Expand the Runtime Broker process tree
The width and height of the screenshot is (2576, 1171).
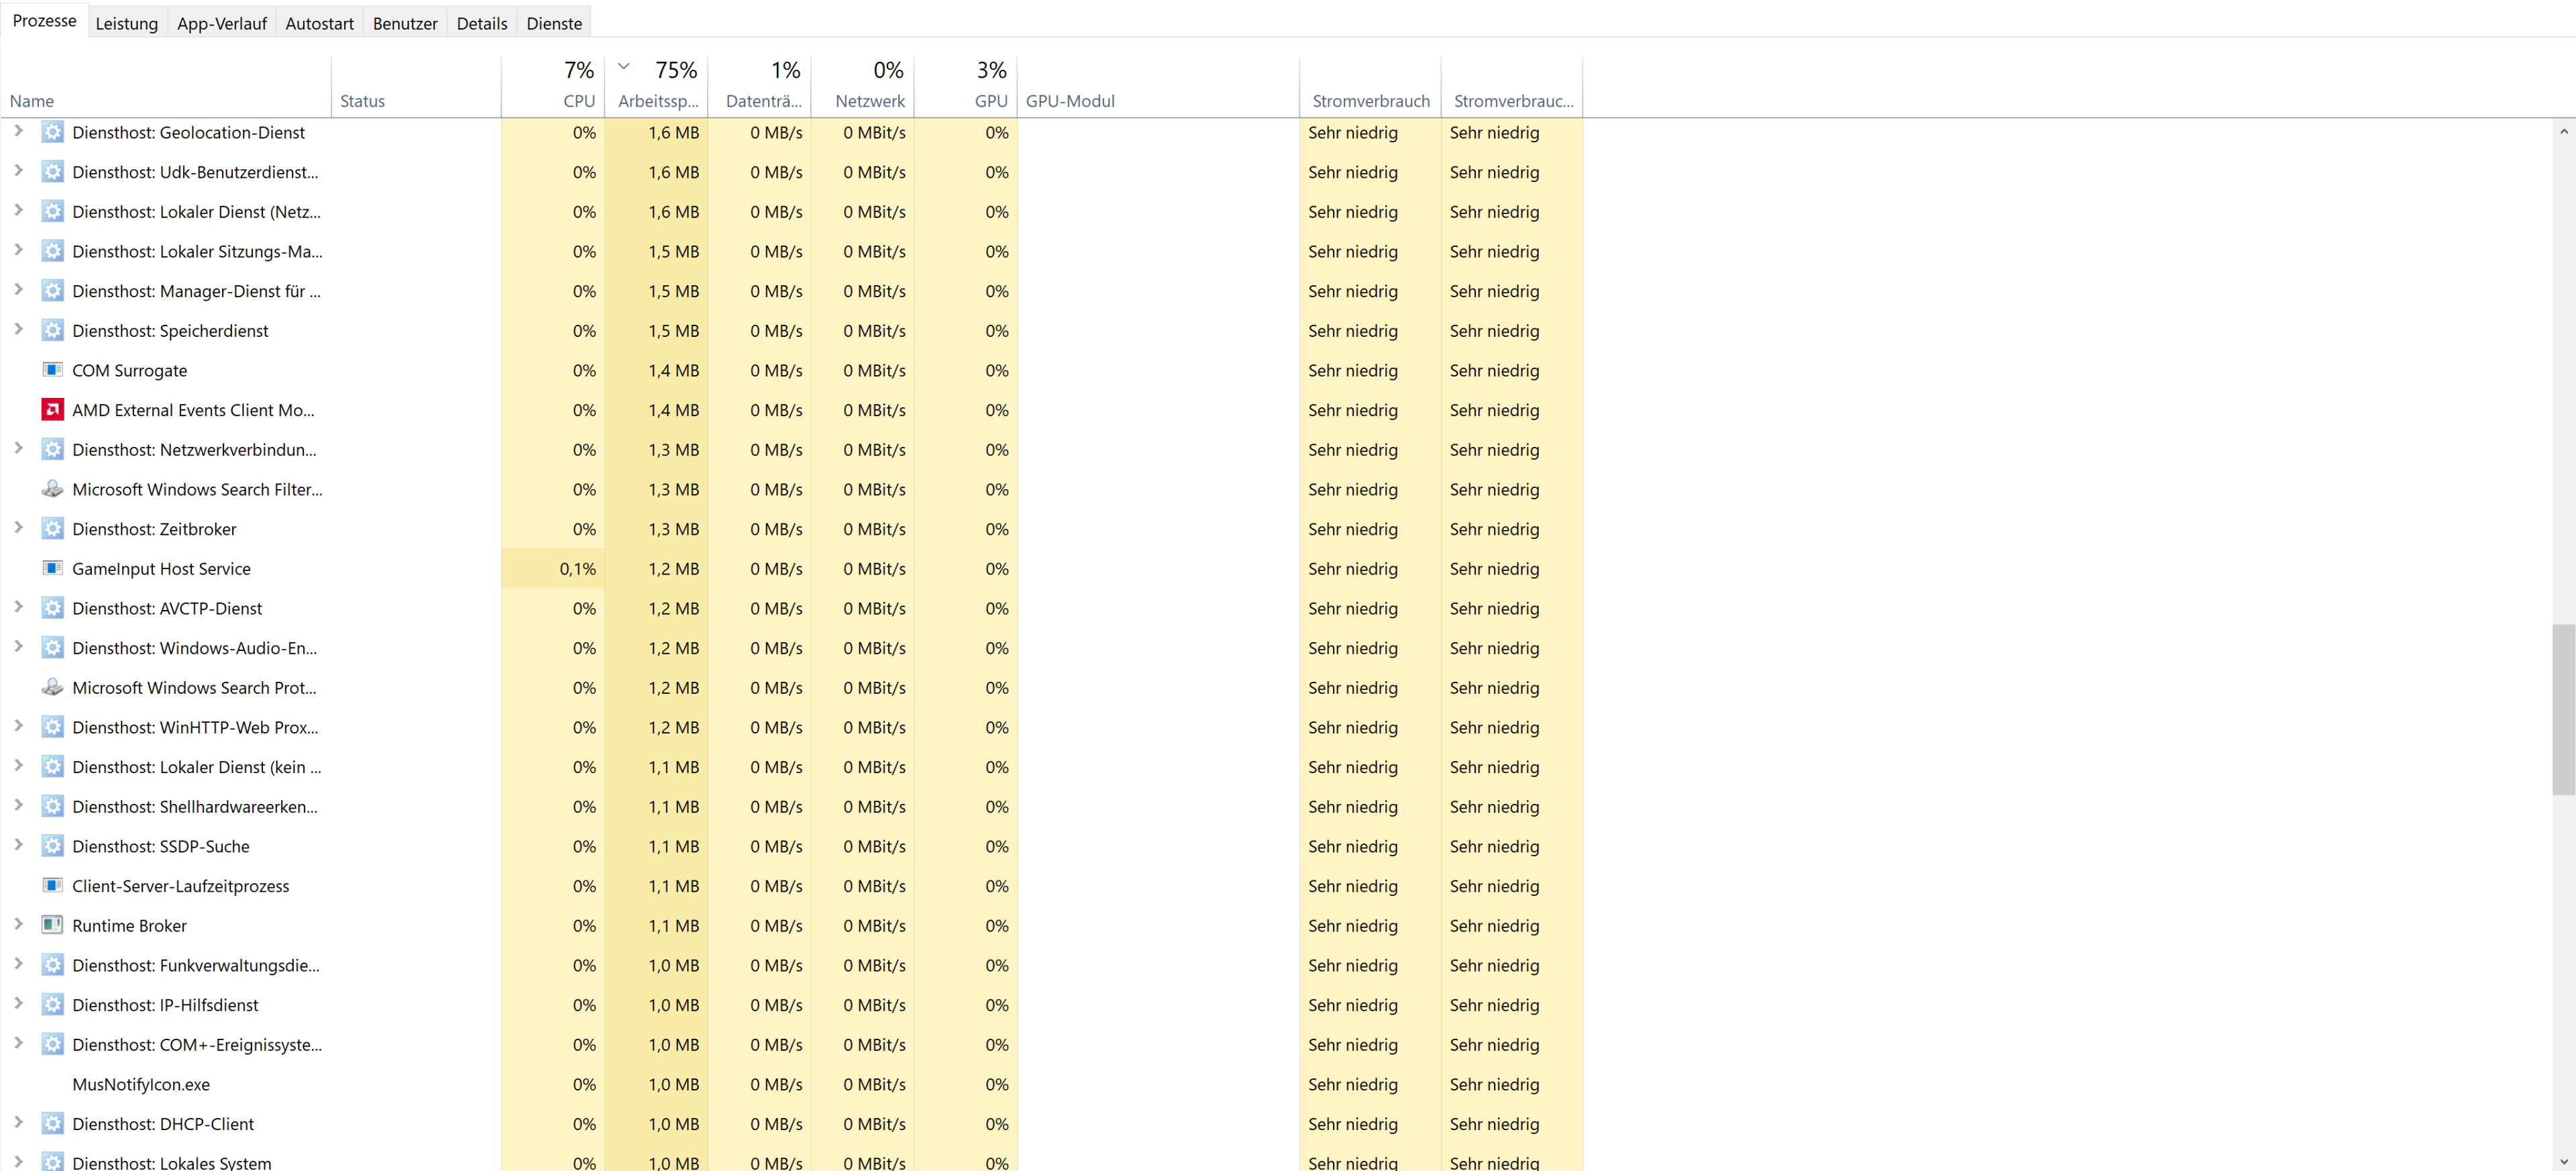[18, 924]
